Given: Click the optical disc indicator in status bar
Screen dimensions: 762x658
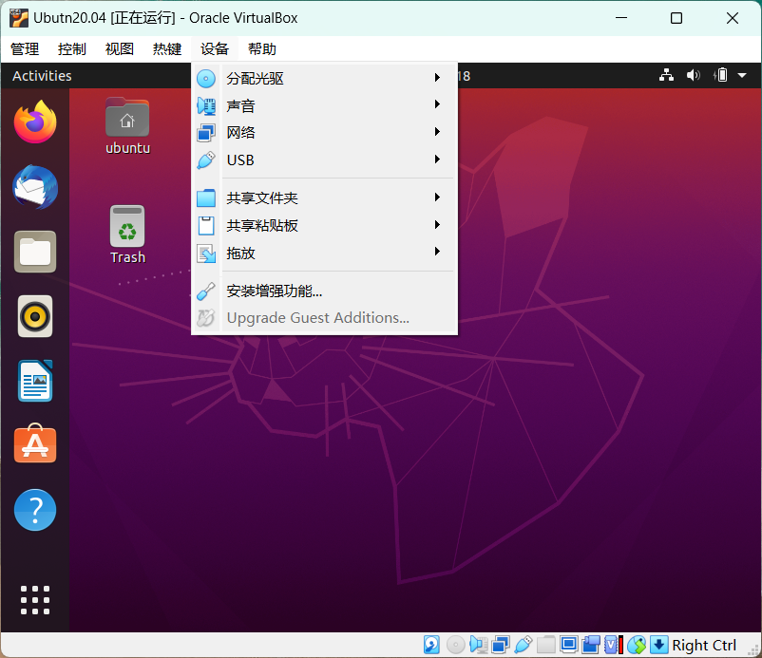Looking at the screenshot, I should [455, 645].
